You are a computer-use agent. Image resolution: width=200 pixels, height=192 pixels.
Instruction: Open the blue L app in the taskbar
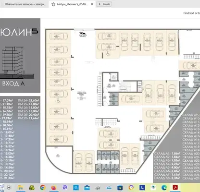[142, 188]
